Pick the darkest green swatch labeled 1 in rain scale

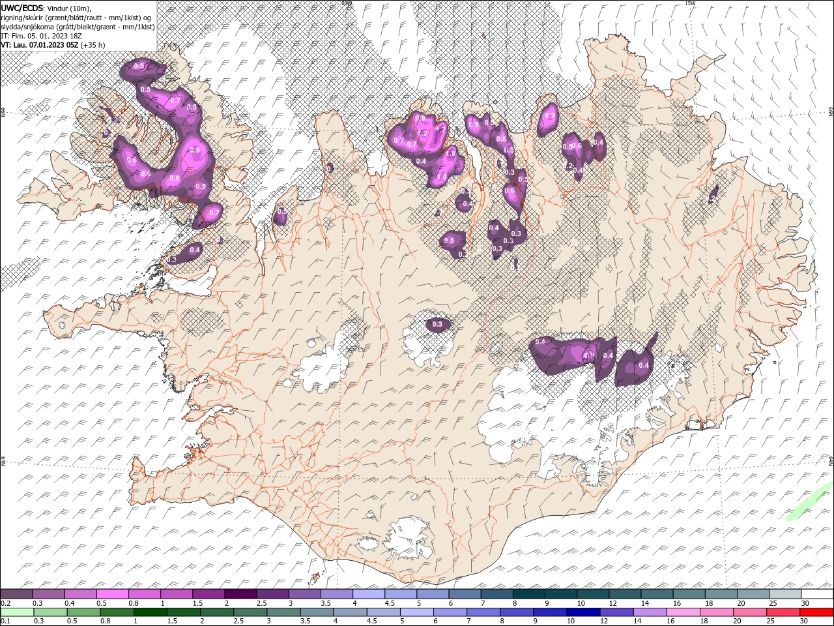click(150, 612)
